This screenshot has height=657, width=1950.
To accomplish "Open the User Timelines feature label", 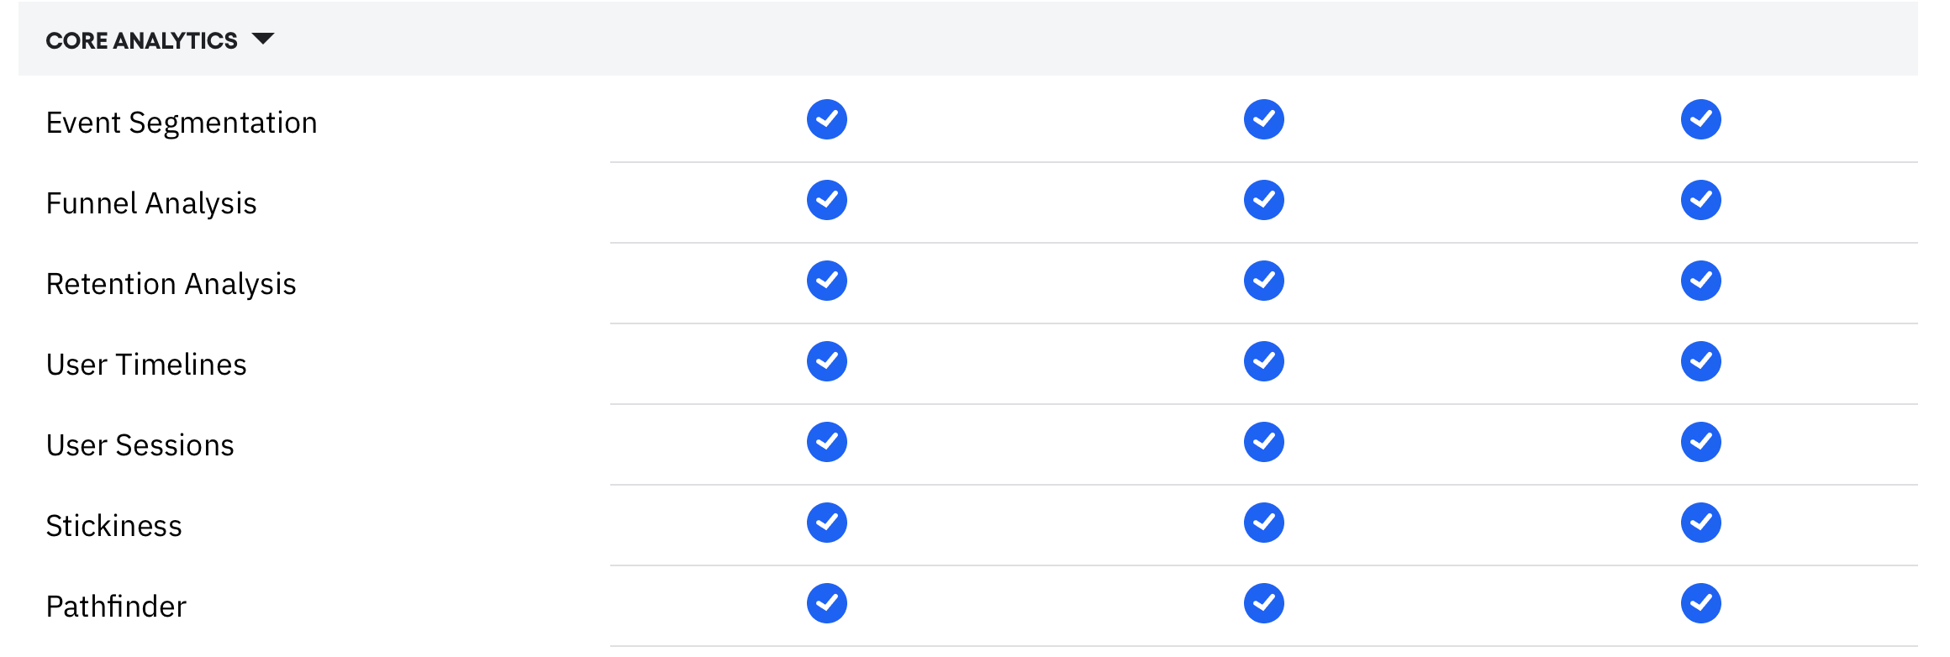I will click(146, 365).
